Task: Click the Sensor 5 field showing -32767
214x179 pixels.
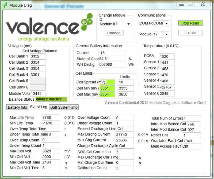Action: 167,87
